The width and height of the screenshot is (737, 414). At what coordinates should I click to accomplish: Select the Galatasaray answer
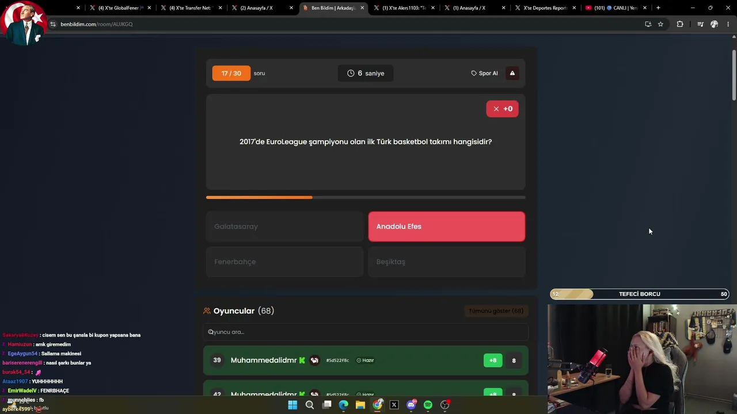pos(284,227)
